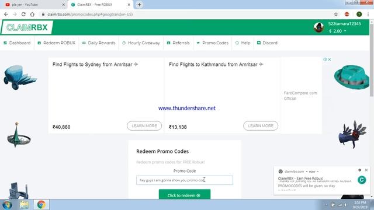
Task: Open Hourly Giveaway page
Action: (141, 43)
